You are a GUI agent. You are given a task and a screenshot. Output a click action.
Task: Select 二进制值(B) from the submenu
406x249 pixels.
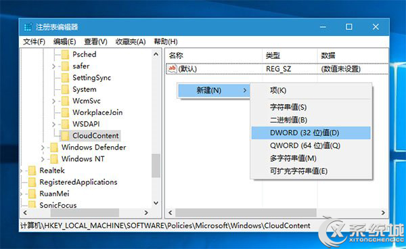[x=311, y=120]
